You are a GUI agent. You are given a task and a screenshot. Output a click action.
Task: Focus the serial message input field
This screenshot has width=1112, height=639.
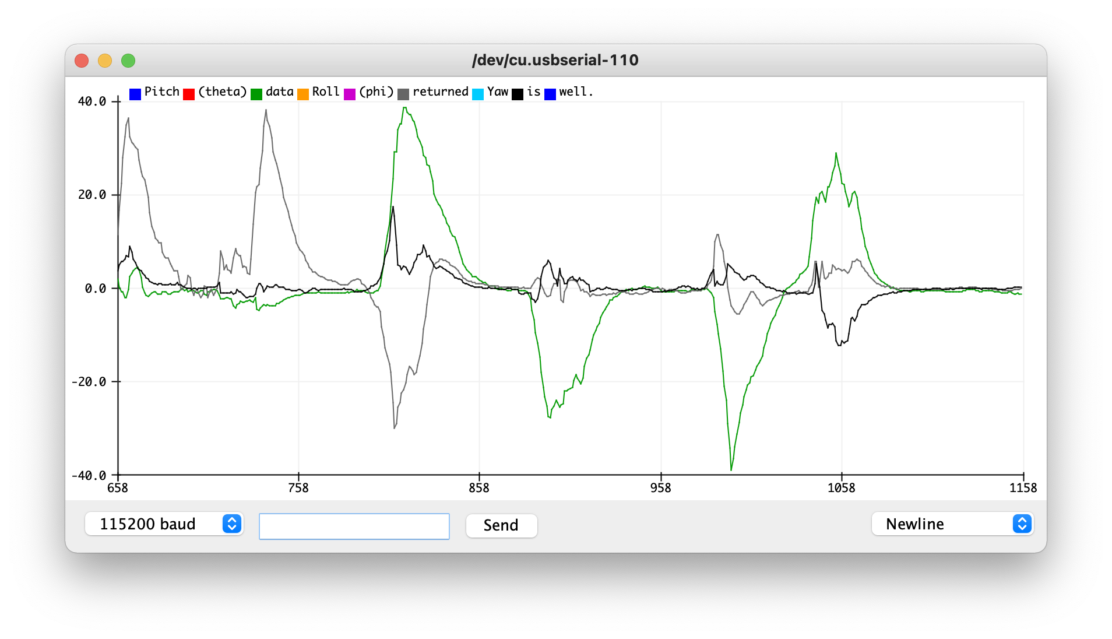click(x=354, y=526)
